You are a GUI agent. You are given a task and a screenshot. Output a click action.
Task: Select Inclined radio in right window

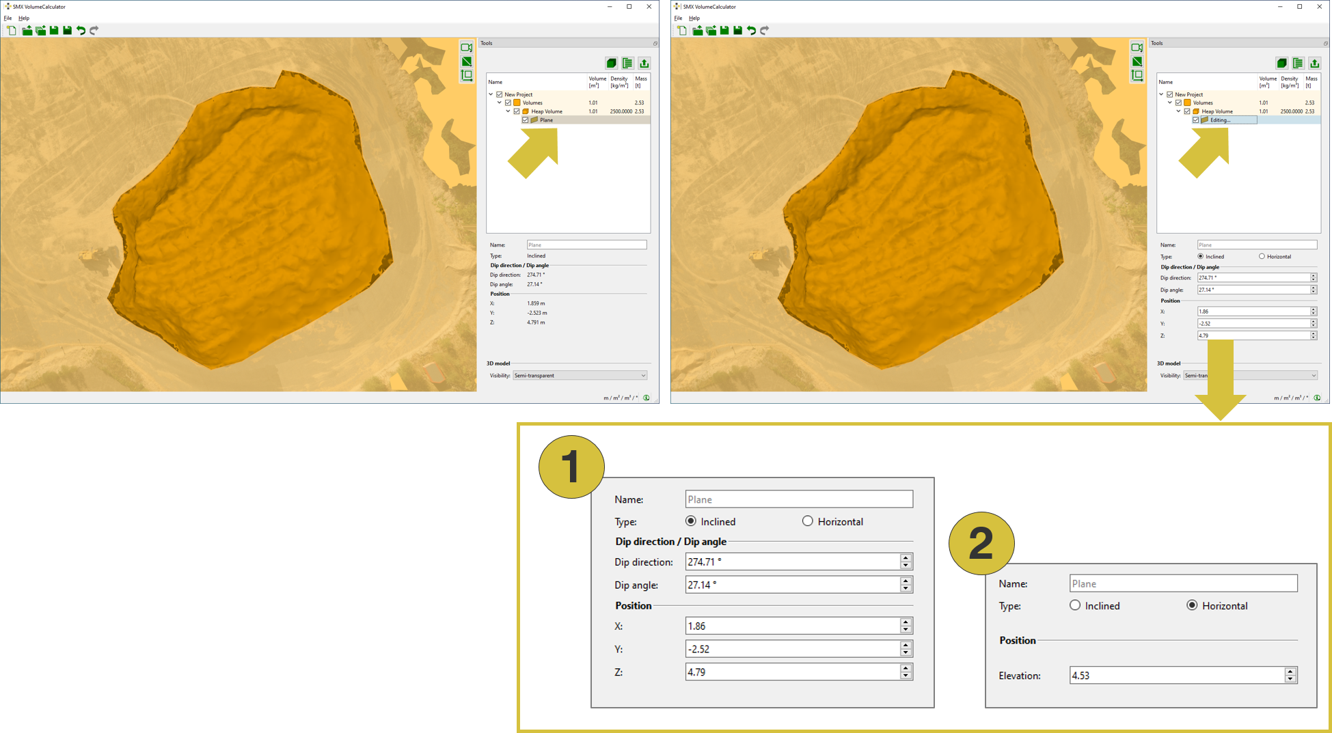click(x=1201, y=256)
